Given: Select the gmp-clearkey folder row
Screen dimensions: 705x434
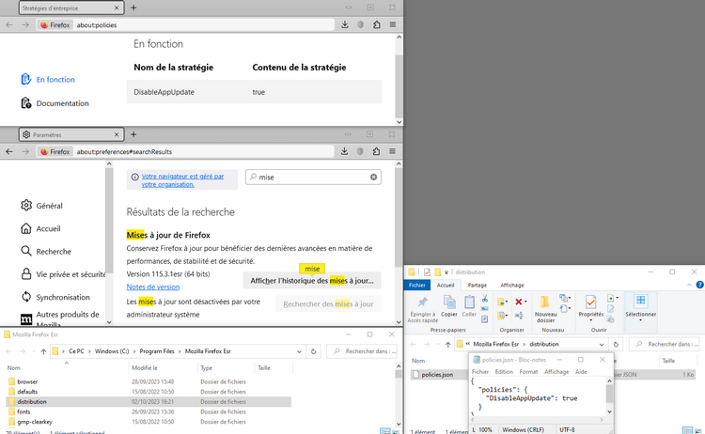Looking at the screenshot, I should tap(149, 422).
